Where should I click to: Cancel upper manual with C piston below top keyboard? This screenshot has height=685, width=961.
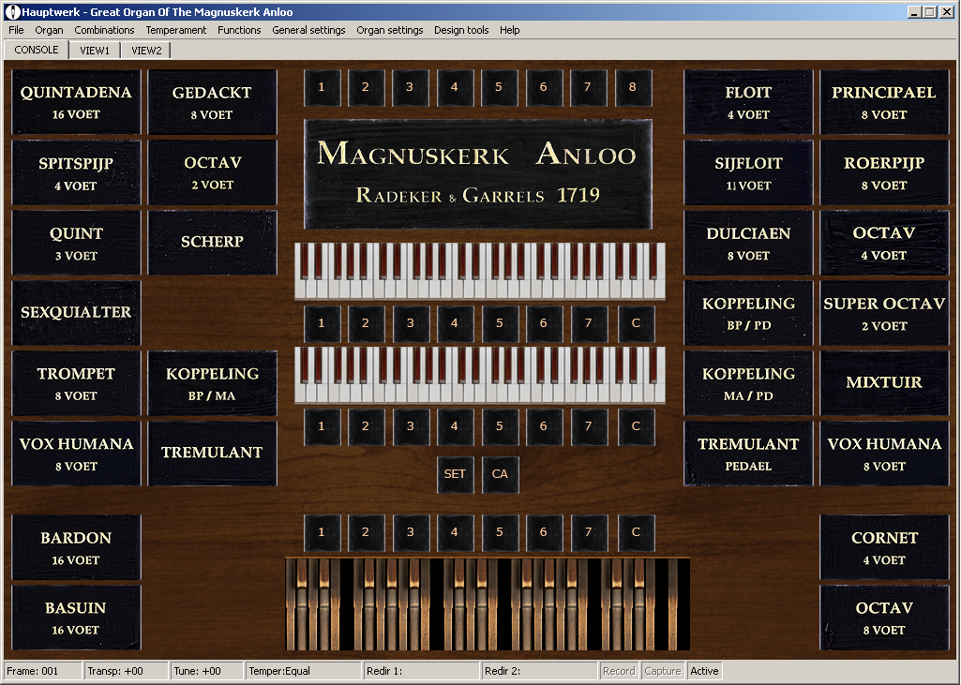pyautogui.click(x=636, y=323)
